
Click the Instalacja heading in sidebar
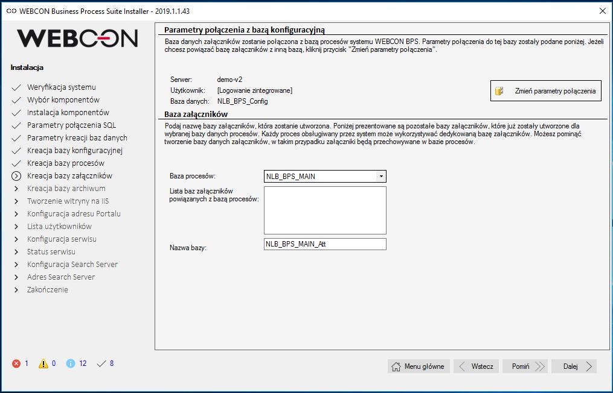click(27, 68)
